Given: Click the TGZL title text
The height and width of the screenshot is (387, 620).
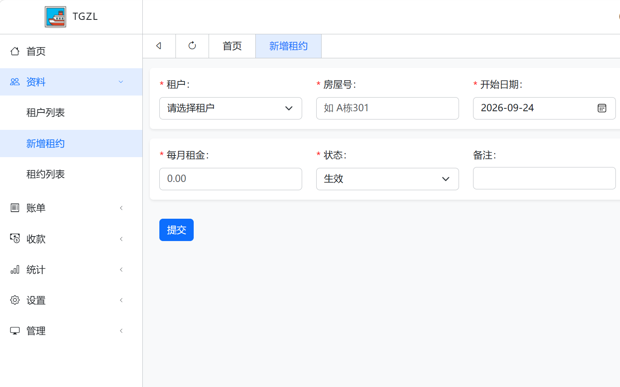Looking at the screenshot, I should (85, 17).
